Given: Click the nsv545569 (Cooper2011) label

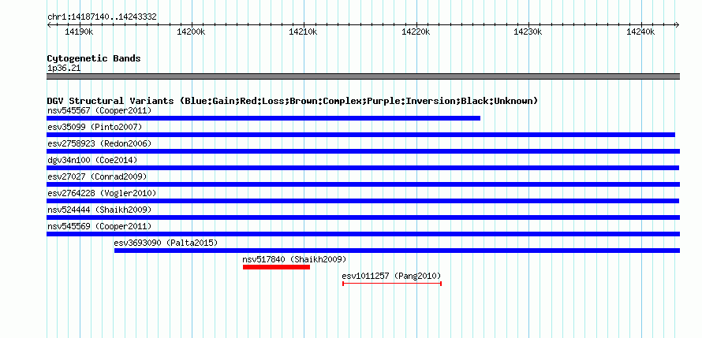Looking at the screenshot, I should click(99, 226).
